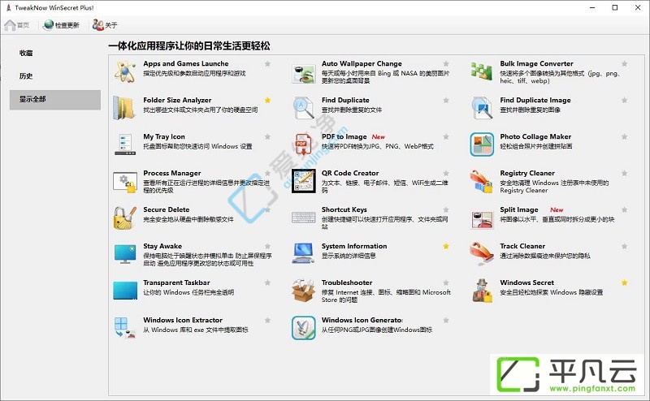Image resolution: width=650 pixels, height=401 pixels.
Task: Click the PDF to Image icon
Action: (302, 144)
